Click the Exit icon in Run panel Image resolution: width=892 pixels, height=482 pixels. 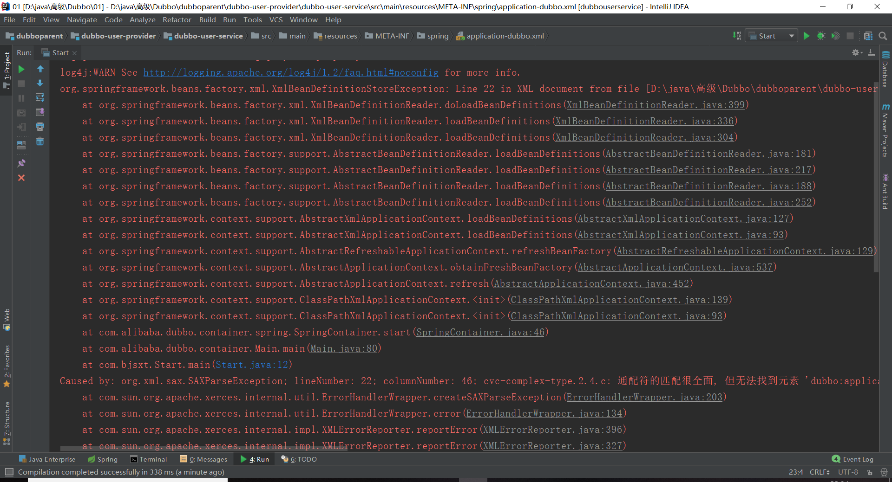tap(21, 127)
